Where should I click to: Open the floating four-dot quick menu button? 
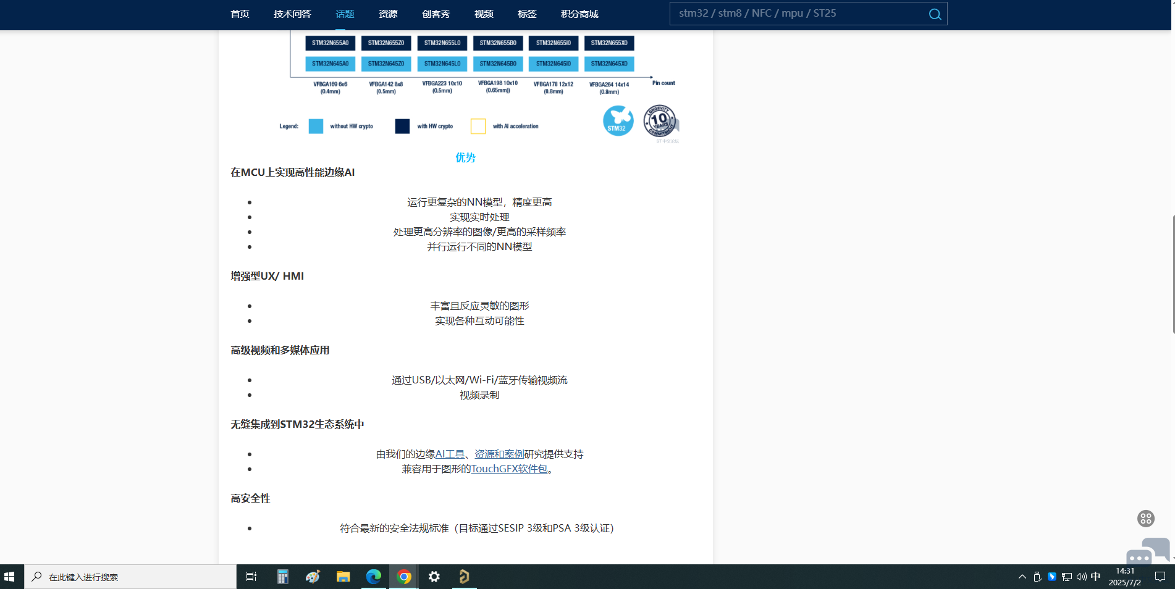[1145, 519]
